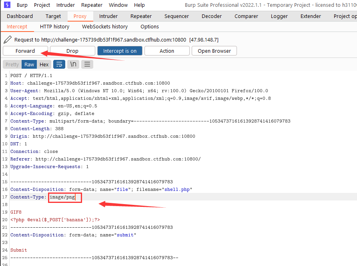This screenshot has height=266, width=357.
Task: Click the Burp Suite lightning logo icon
Action: click(x=7, y=5)
